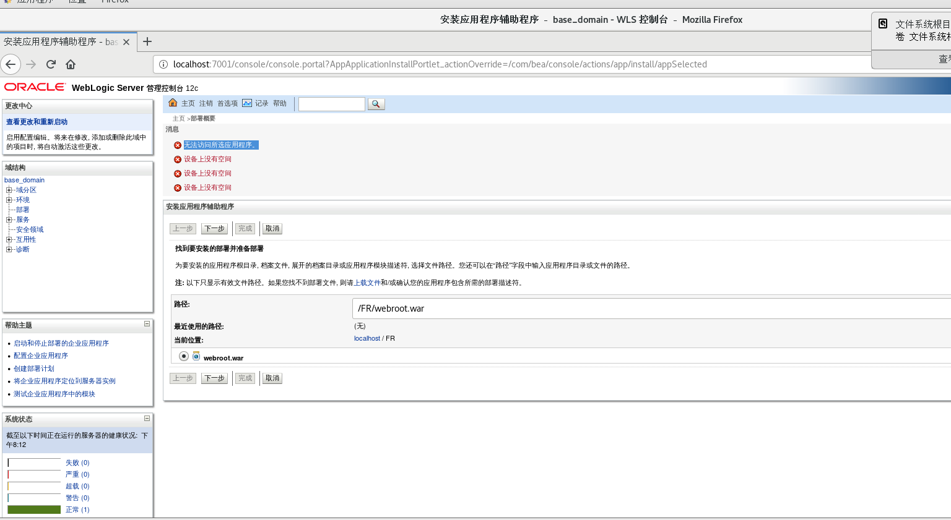Image resolution: width=951 pixels, height=520 pixels.
Task: Collapse the 系统状态 panel
Action: [x=147, y=419]
